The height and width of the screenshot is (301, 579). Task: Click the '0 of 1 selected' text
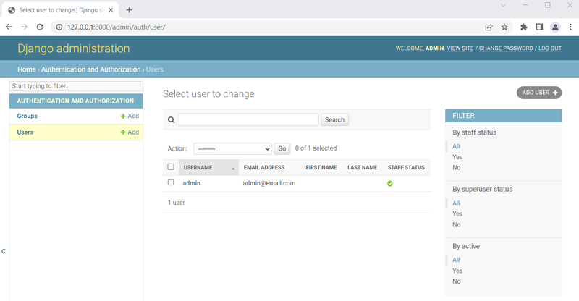click(316, 148)
